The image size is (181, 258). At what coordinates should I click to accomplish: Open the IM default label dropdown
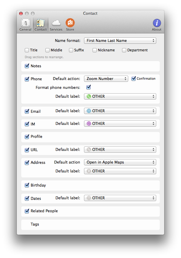click(x=120, y=124)
